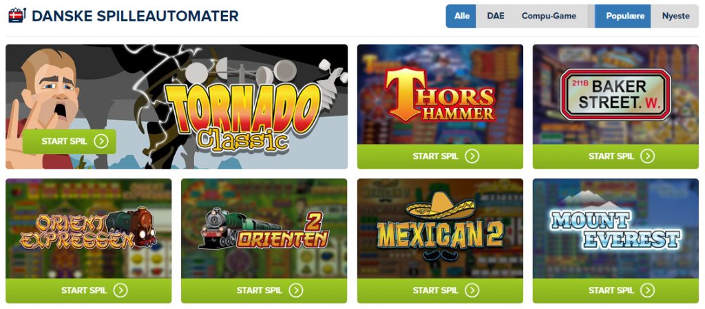Click the arrow circle icon under Thors Hammer
The image size is (705, 309).
[472, 156]
